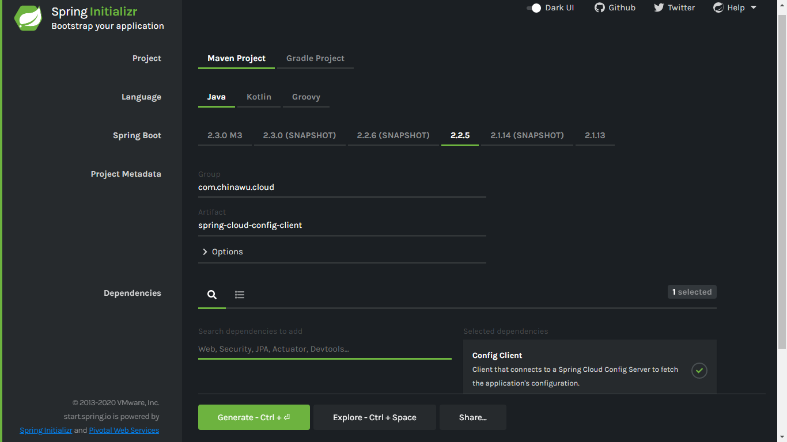Select the Gradle Project tab
787x442 pixels.
pyautogui.click(x=315, y=58)
